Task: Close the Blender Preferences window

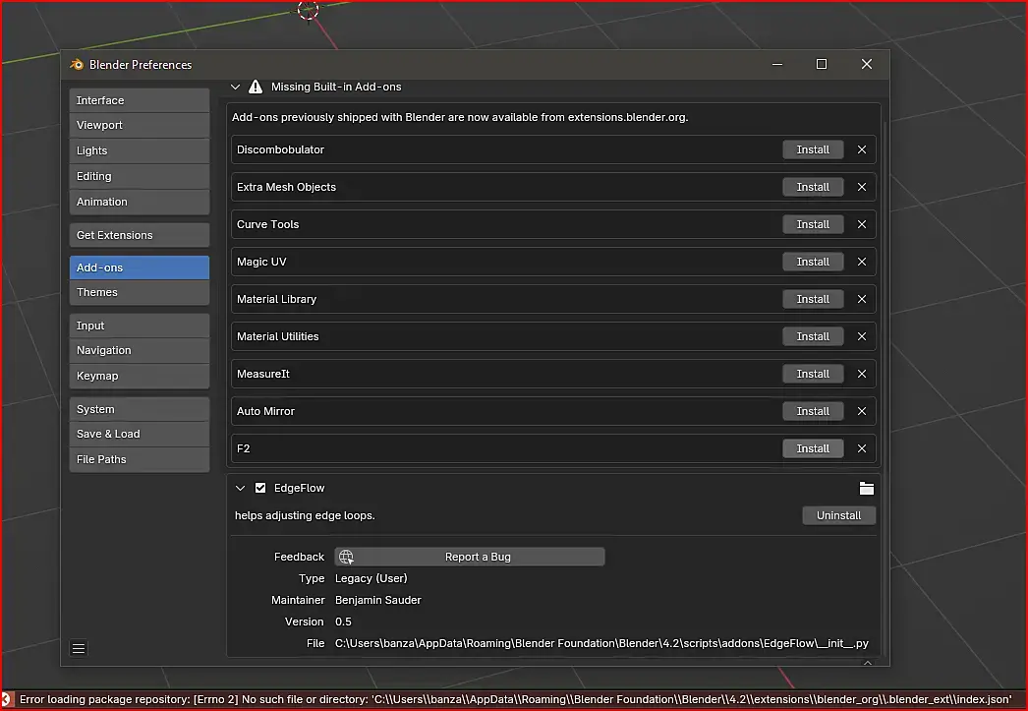Action: (x=866, y=64)
